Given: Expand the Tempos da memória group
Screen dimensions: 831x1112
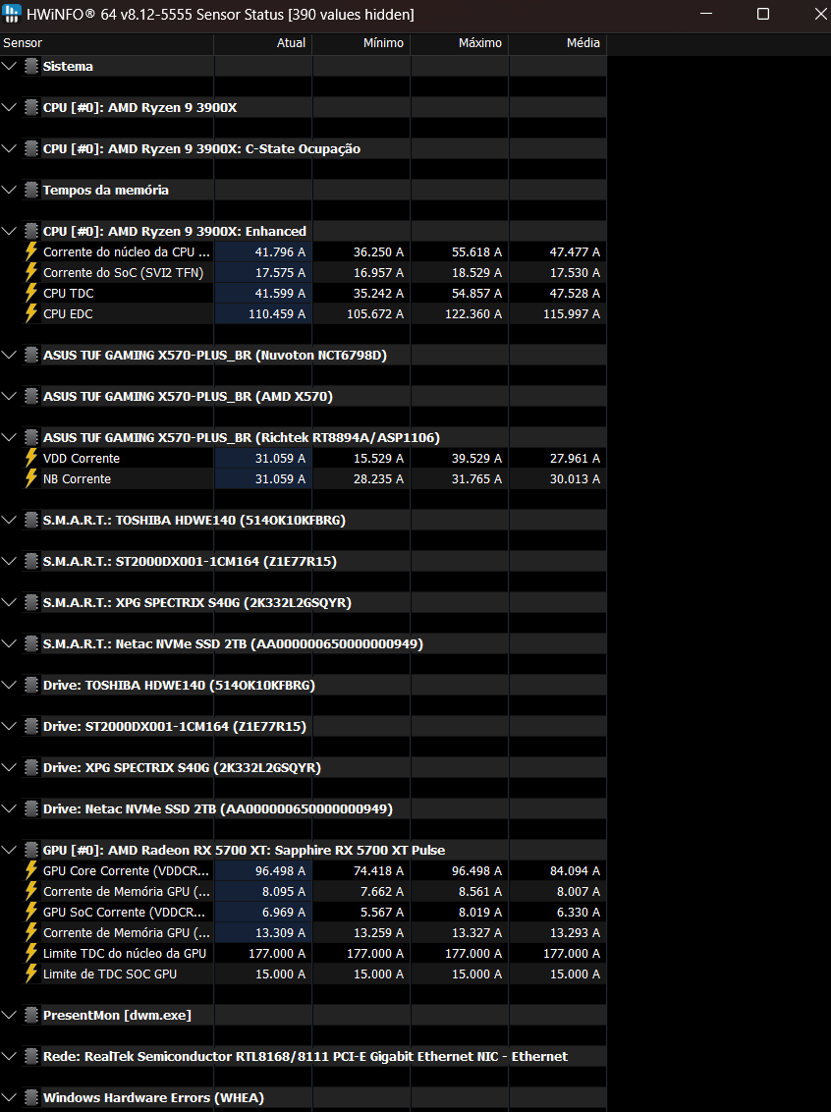Looking at the screenshot, I should point(9,190).
